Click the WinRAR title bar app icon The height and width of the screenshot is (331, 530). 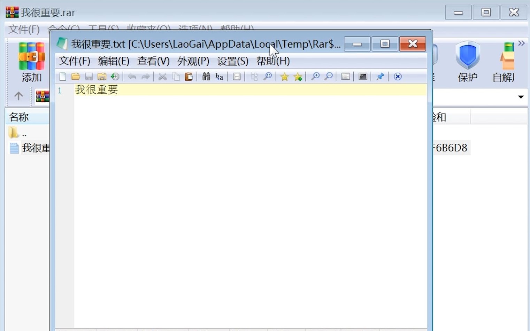[12, 12]
